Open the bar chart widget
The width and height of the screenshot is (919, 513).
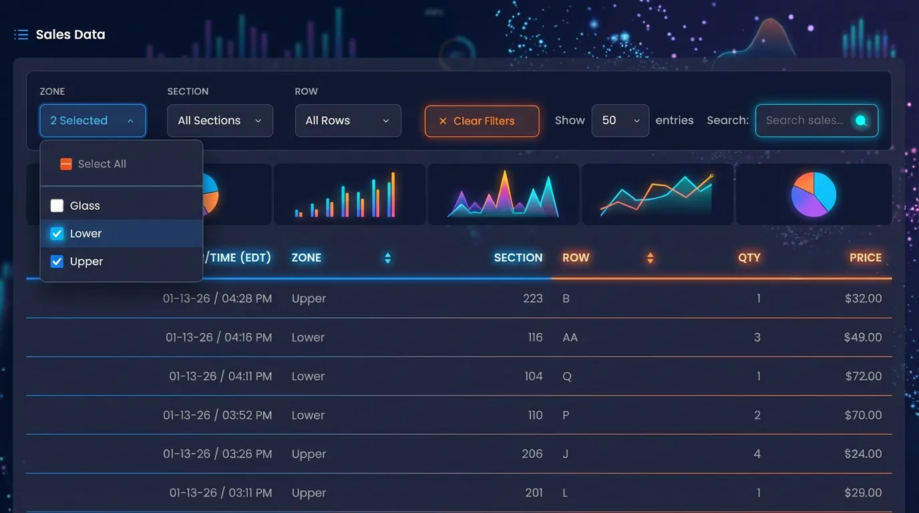[x=349, y=194]
